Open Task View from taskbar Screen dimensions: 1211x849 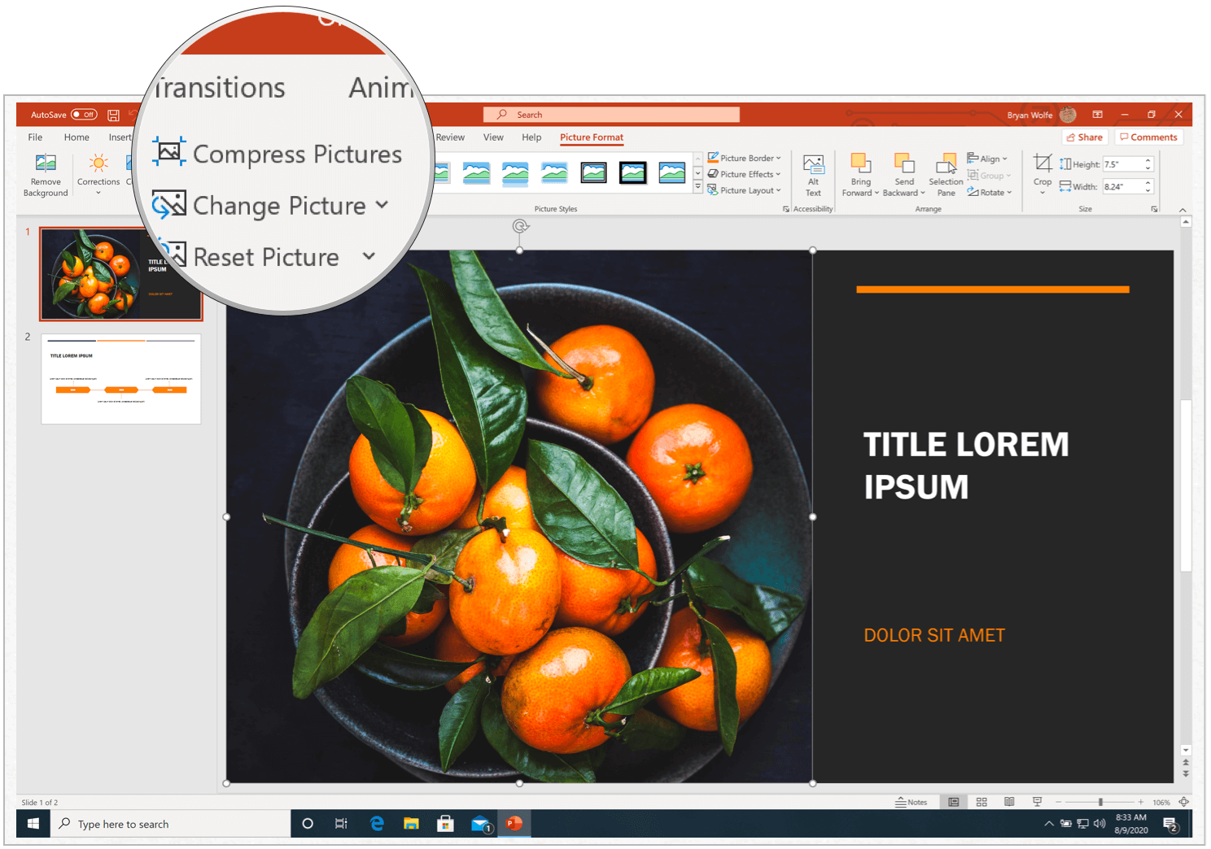pos(341,824)
